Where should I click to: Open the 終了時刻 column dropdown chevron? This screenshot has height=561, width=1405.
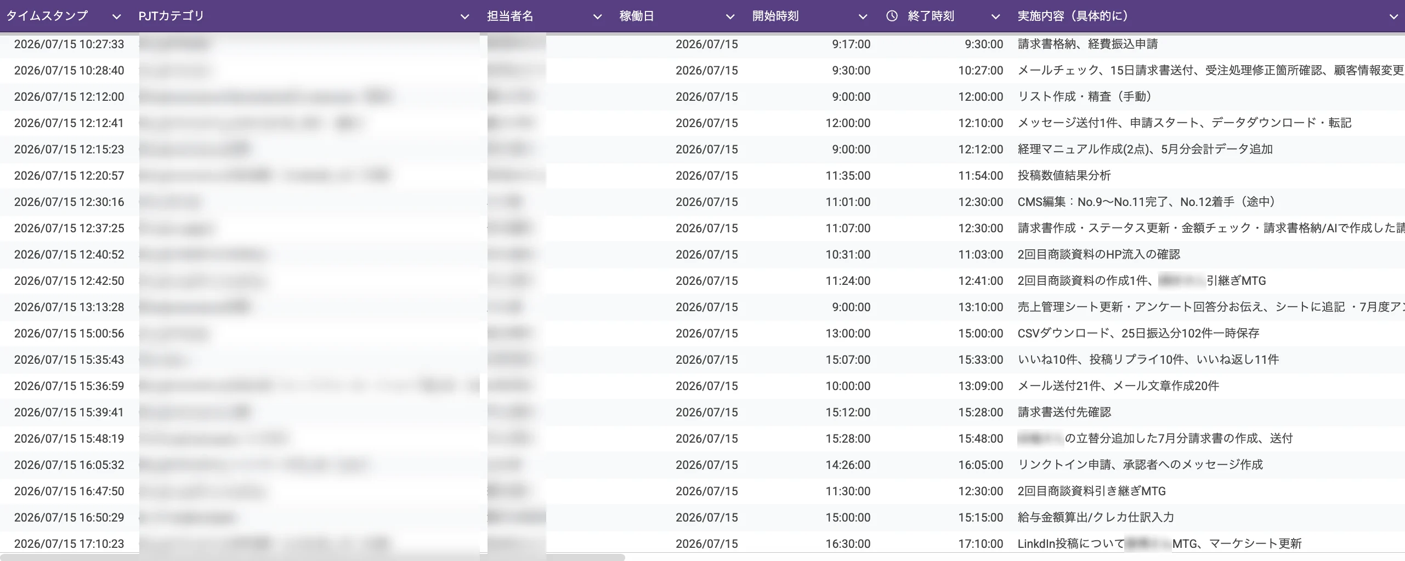[995, 17]
